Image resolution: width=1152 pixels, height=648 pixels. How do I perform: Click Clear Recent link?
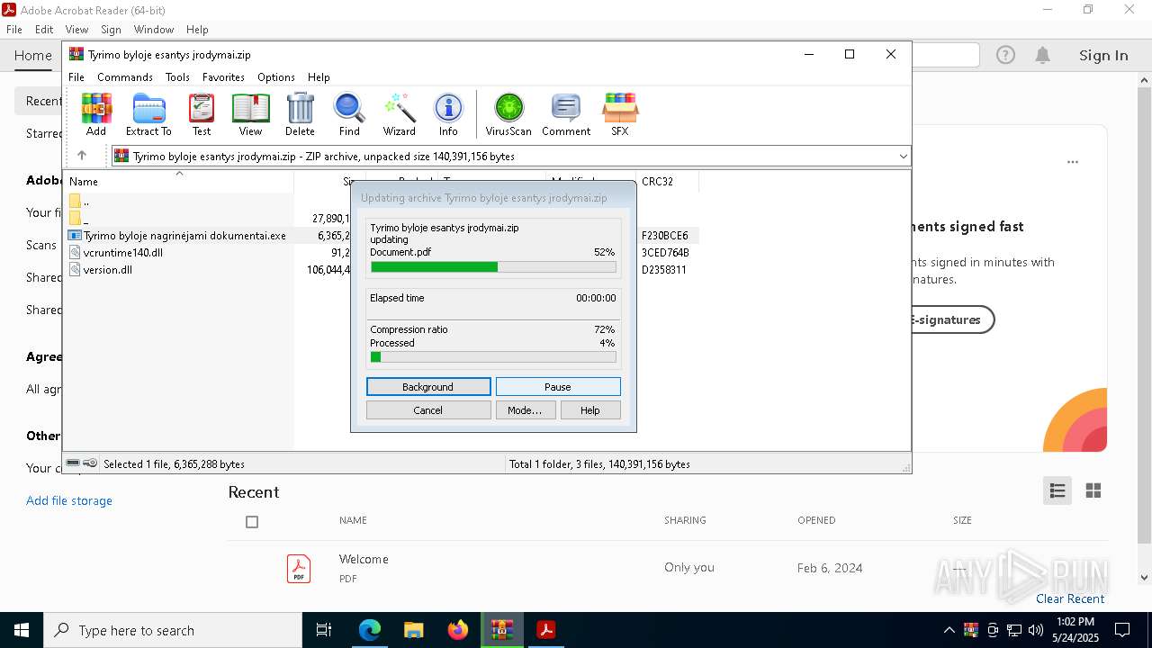[x=1070, y=598]
